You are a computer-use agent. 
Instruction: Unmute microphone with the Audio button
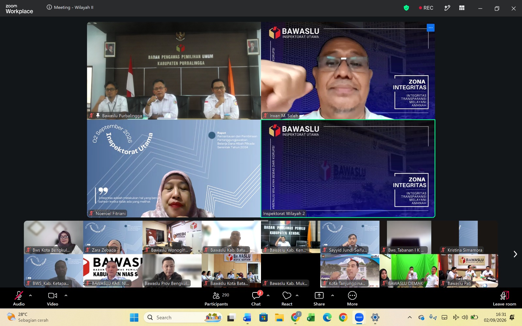[19, 298]
